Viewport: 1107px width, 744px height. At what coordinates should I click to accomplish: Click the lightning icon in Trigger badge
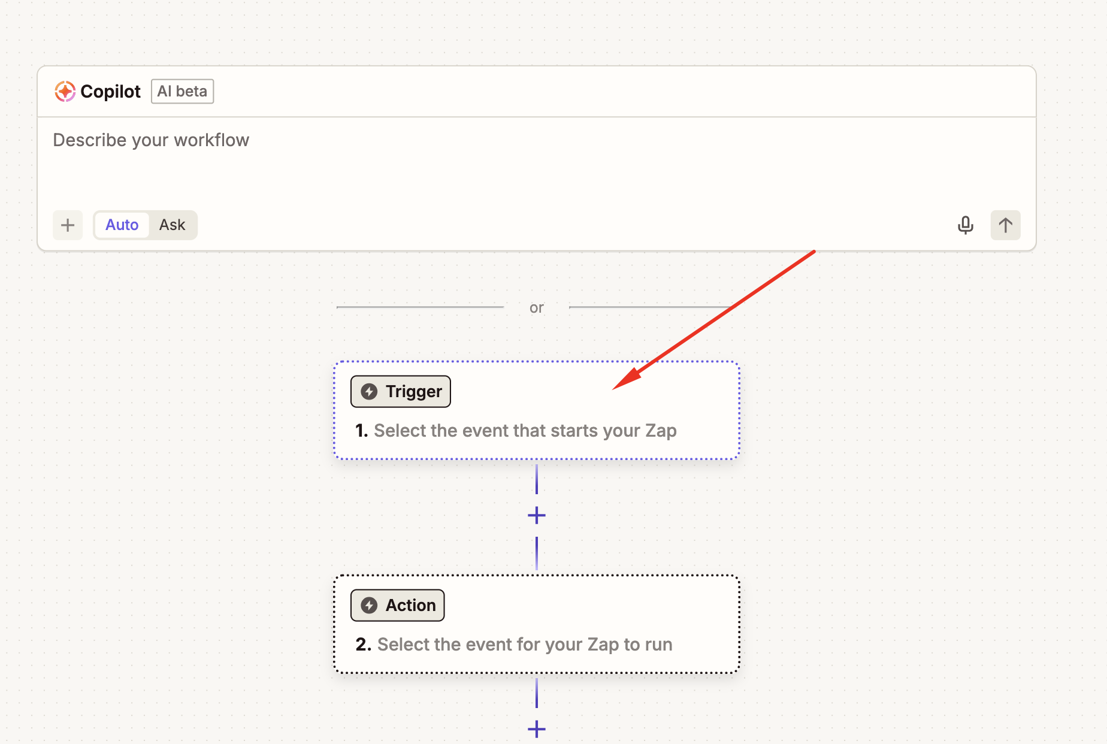[369, 392]
